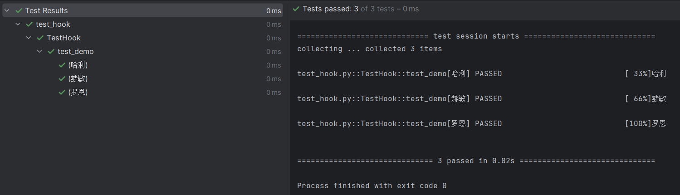Collapse the Test Results root node
680x195 pixels.
7,10
